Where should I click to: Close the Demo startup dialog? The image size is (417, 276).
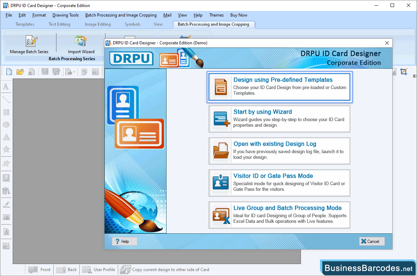387,43
